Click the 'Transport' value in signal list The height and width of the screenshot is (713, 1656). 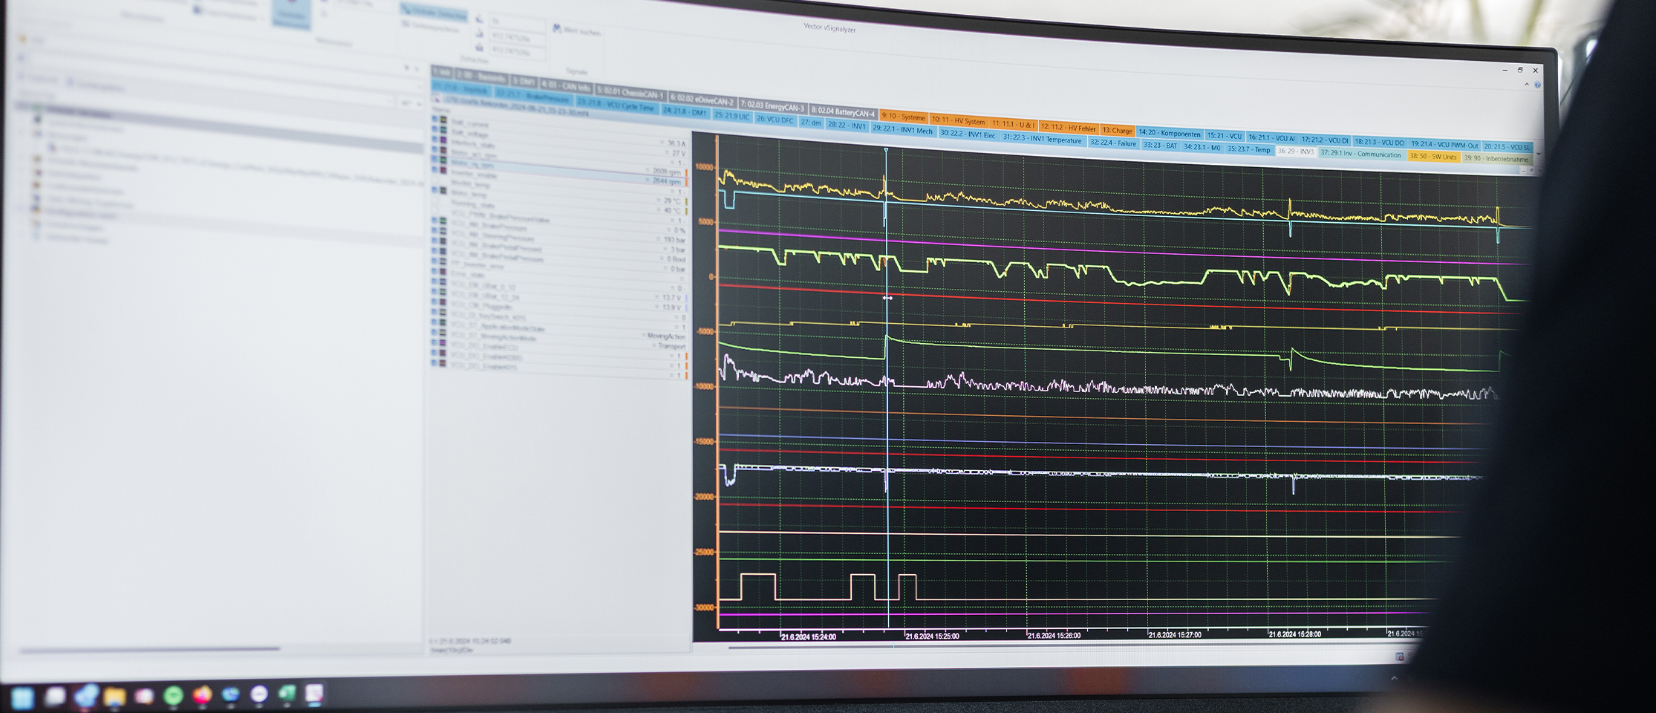coord(671,346)
